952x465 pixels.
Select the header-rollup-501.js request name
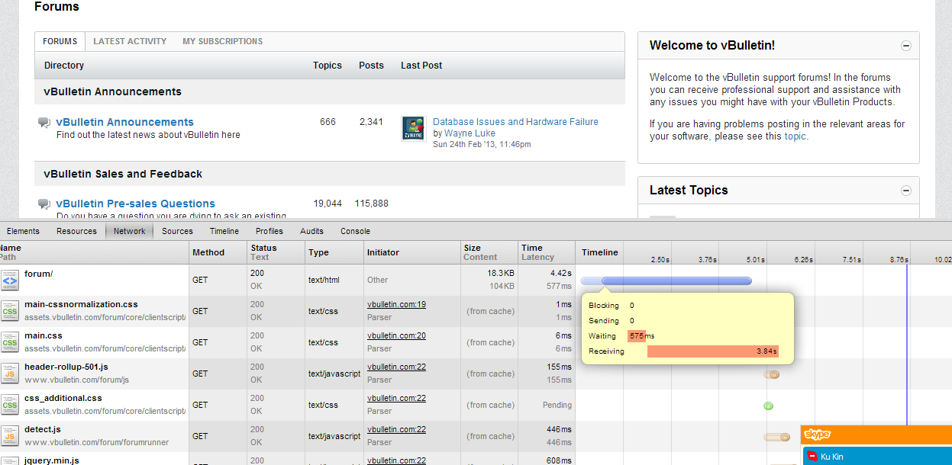66,367
